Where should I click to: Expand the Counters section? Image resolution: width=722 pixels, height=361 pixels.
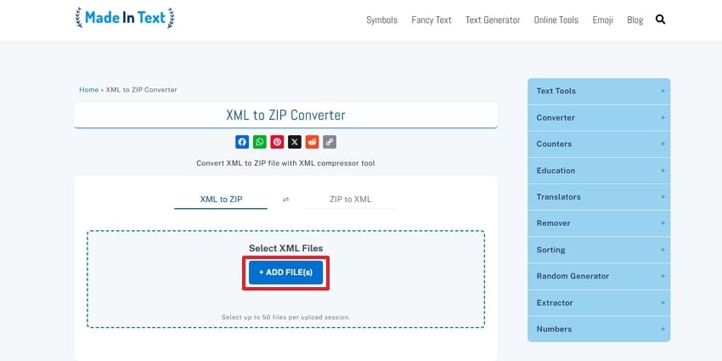tap(599, 144)
